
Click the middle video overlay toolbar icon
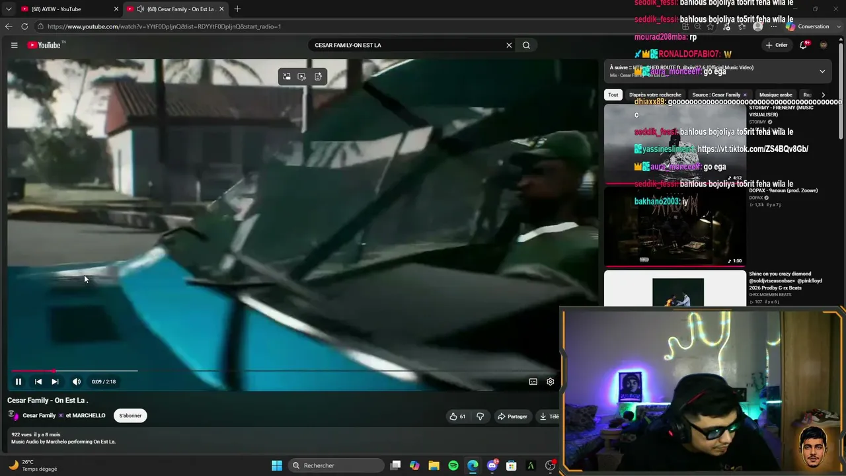[302, 77]
